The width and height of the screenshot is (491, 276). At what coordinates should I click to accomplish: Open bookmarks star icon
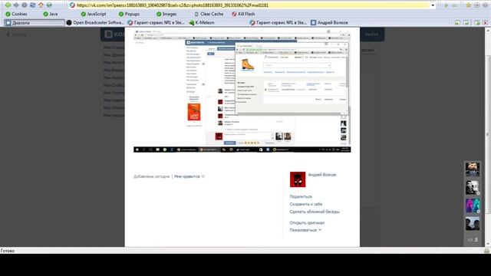pos(469,5)
